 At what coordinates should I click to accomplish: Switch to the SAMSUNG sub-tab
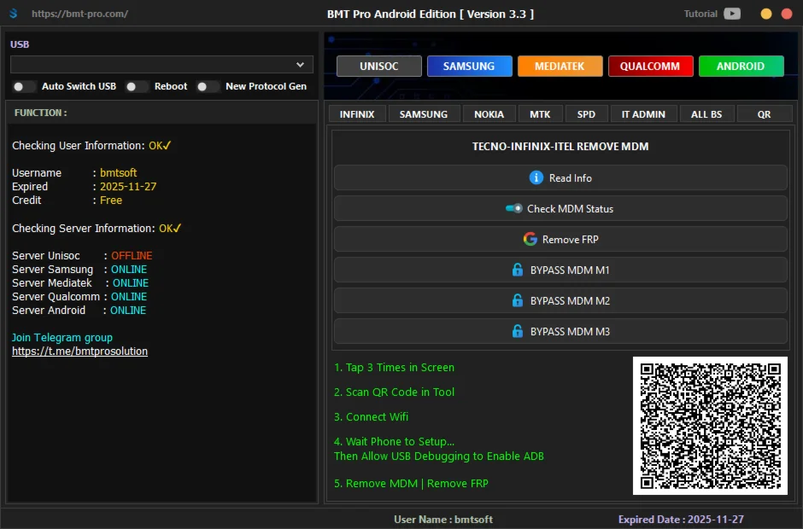coord(424,114)
